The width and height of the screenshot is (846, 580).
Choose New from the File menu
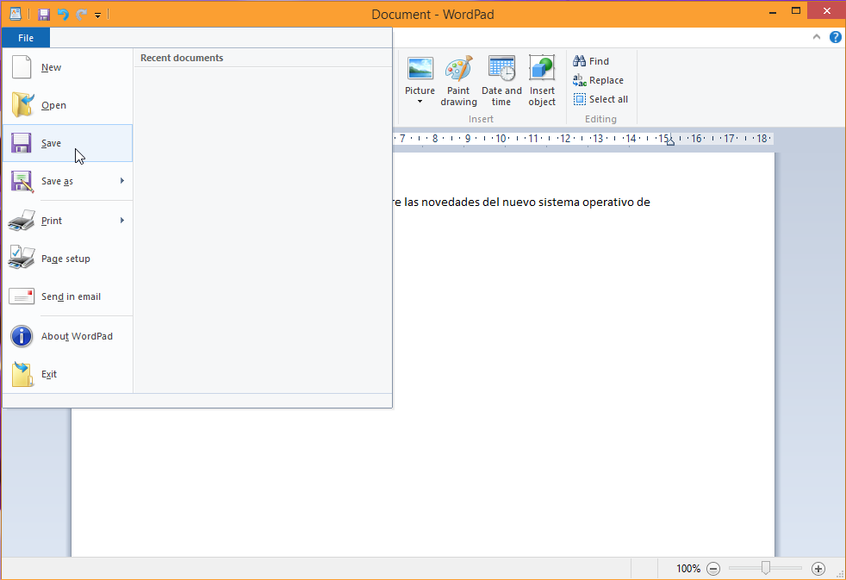[x=51, y=67]
